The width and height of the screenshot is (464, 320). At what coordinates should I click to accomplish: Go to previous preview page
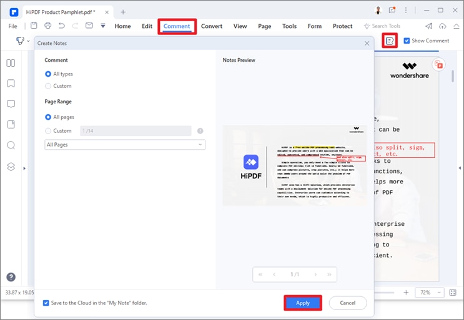(274, 274)
